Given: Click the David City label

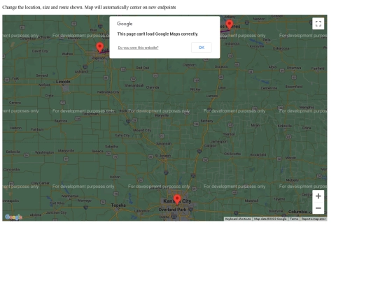Looking at the screenshot, I should (x=40, y=51).
